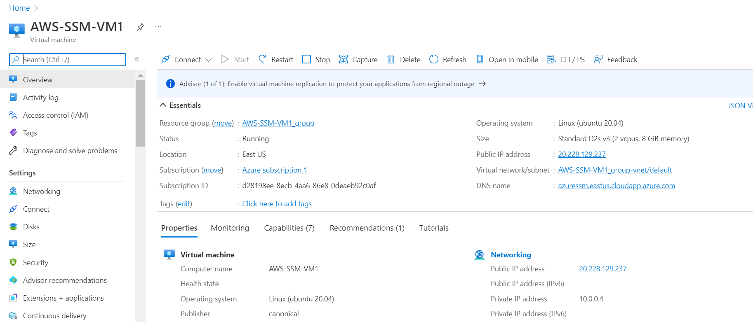Open in mobile

tap(507, 59)
